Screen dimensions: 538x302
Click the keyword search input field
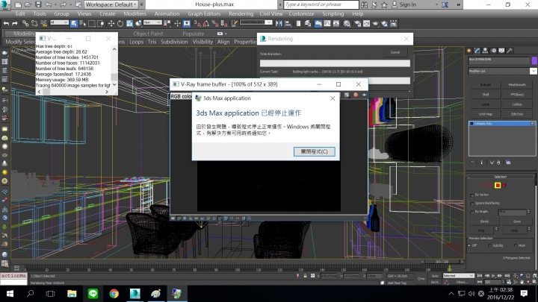coord(321,4)
